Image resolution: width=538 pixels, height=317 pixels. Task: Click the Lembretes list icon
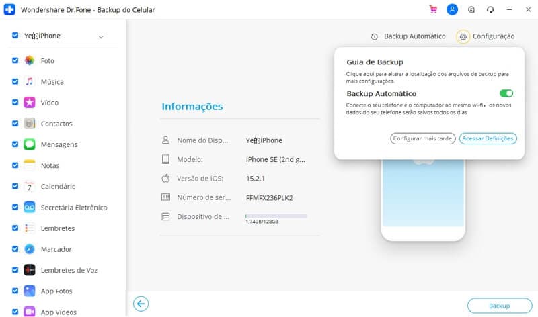pos(30,228)
